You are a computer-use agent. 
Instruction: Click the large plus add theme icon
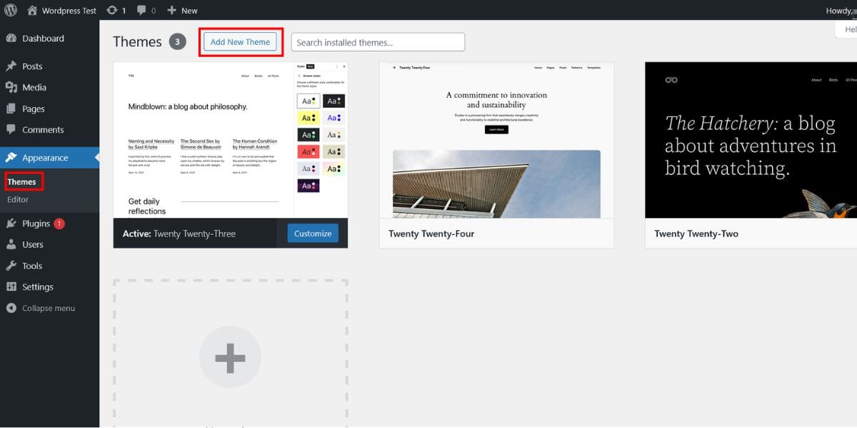pos(230,357)
